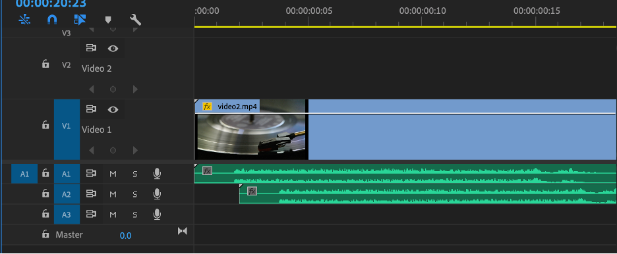Click ruler at 00:00:00:05 mark

click(x=309, y=11)
